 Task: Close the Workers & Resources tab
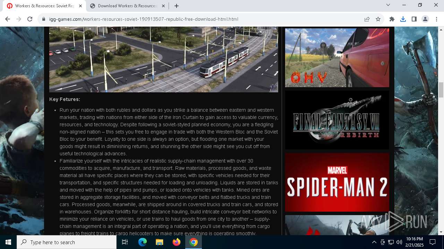80,6
